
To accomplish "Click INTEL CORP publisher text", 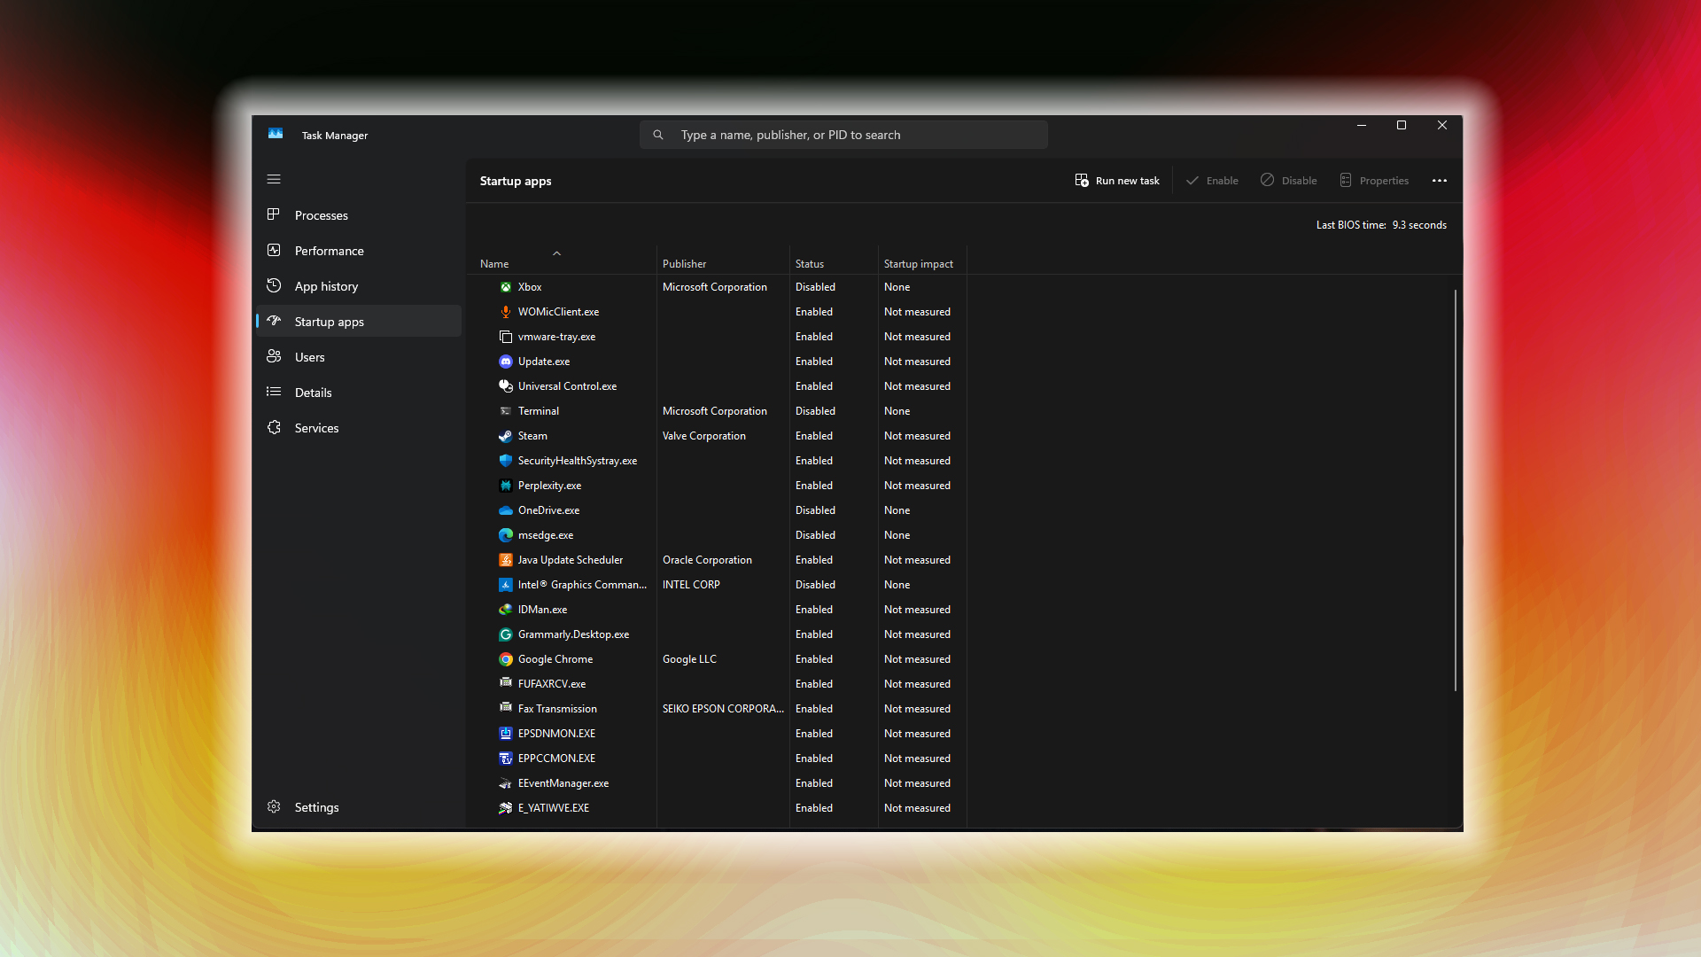I will pos(691,585).
